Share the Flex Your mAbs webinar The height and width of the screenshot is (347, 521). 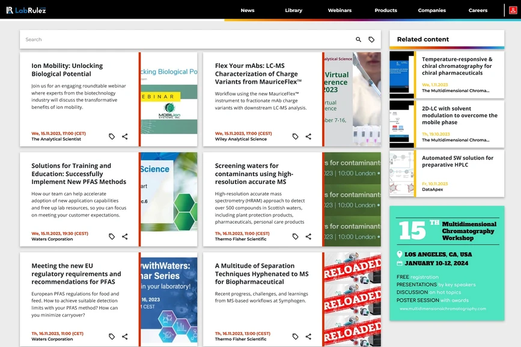308,137
